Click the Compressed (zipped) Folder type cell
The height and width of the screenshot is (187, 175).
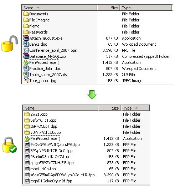pos(146,56)
